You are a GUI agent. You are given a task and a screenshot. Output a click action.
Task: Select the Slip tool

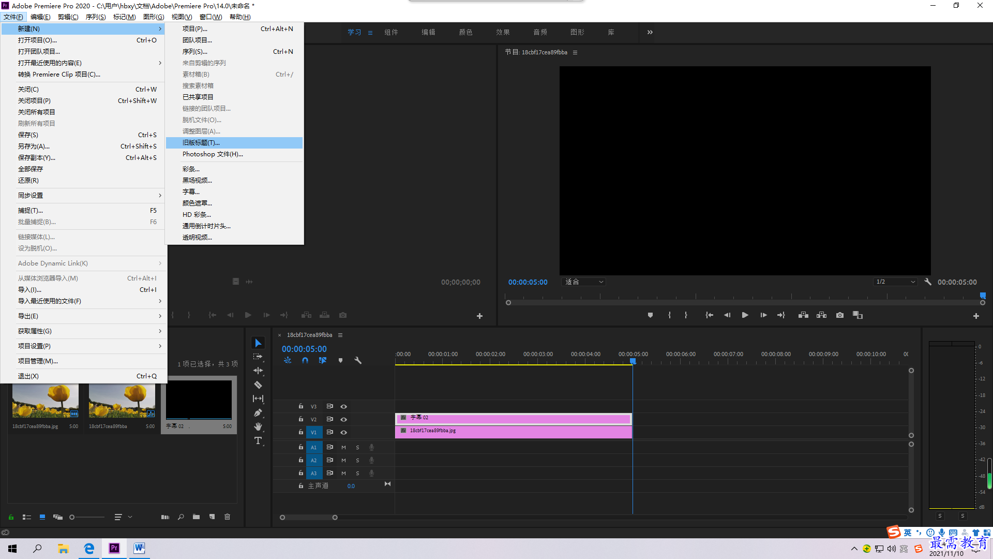click(x=258, y=399)
